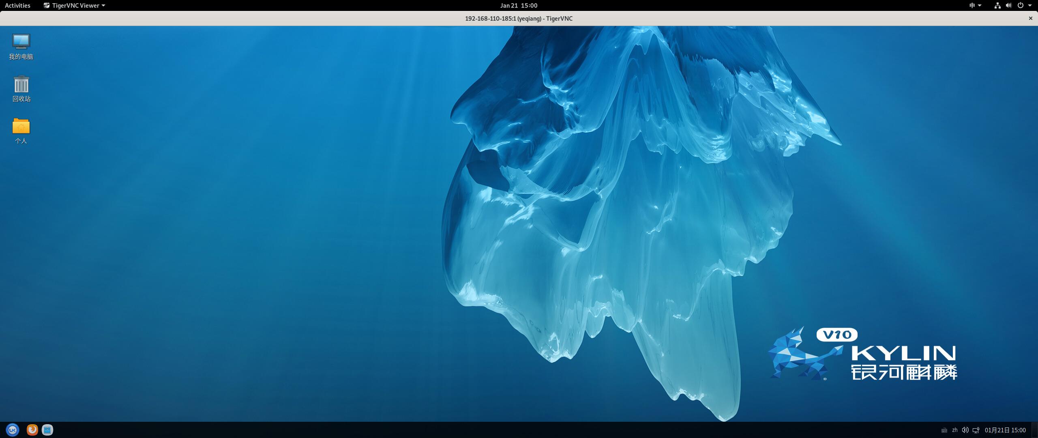Image resolution: width=1038 pixels, height=438 pixels.
Task: Click the GNOME top bar volume icon
Action: [x=1009, y=5]
